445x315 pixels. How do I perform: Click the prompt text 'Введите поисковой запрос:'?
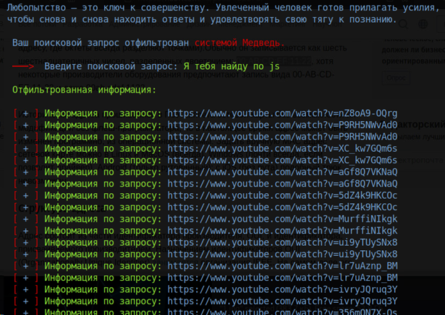[111, 66]
